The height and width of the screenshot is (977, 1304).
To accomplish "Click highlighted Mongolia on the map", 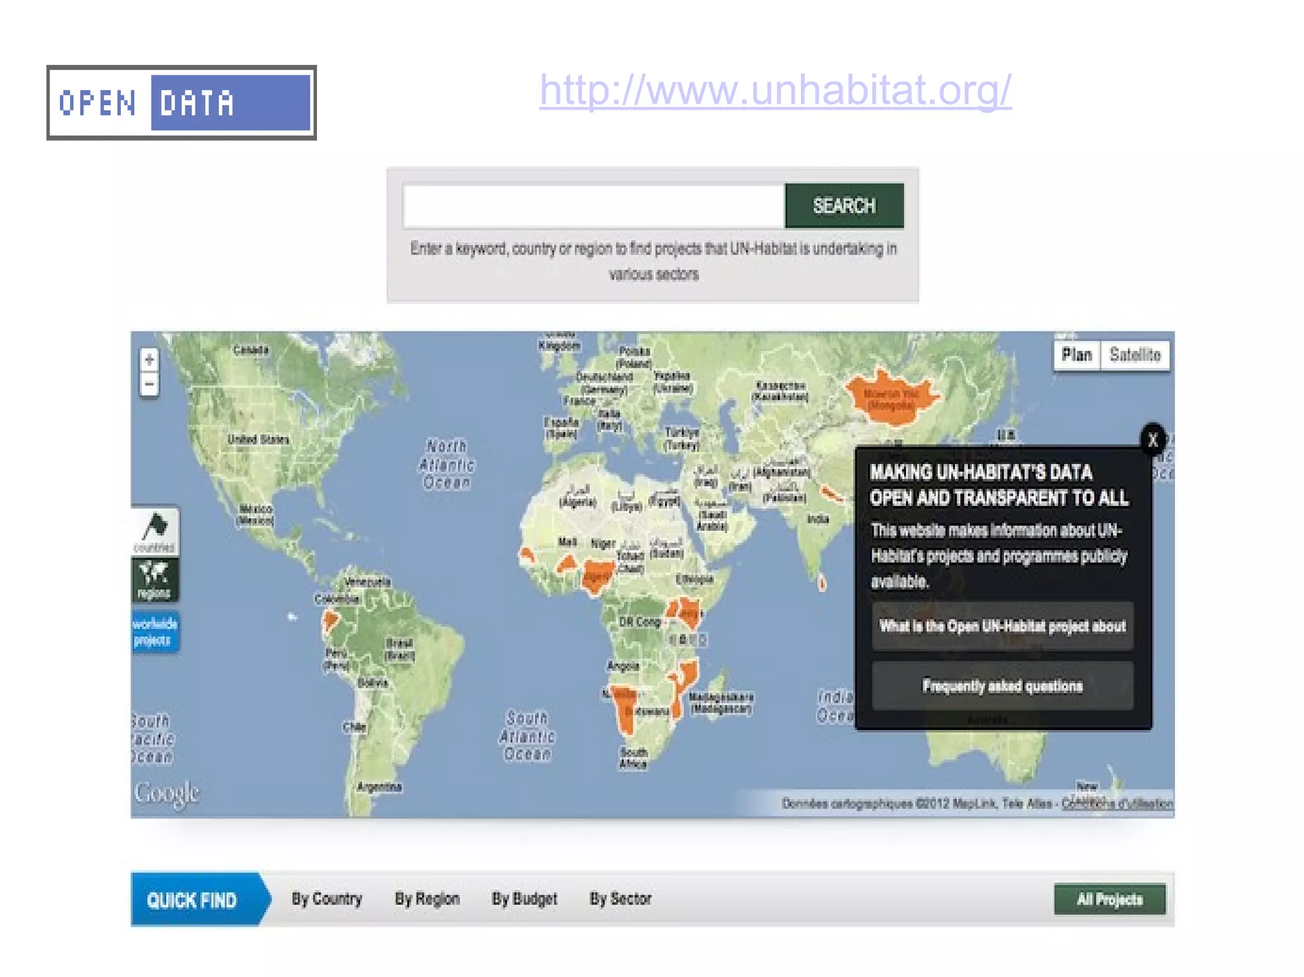I will [x=892, y=398].
